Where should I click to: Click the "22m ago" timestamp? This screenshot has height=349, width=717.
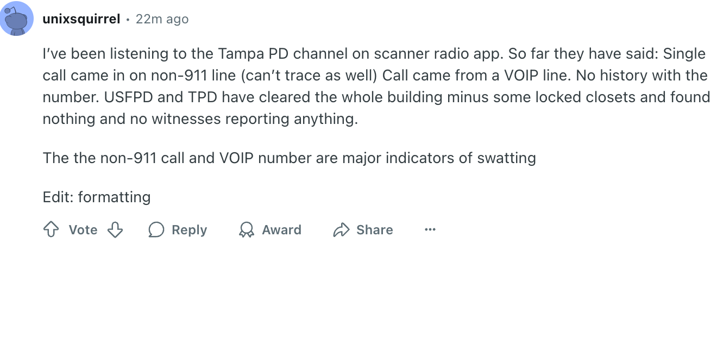162,19
